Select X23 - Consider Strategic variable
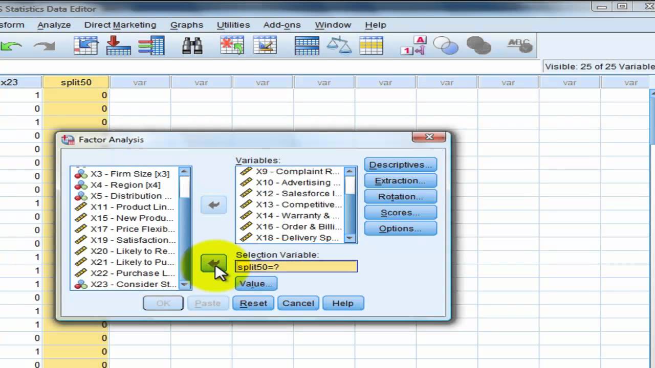This screenshot has height=368, width=655. (x=125, y=284)
